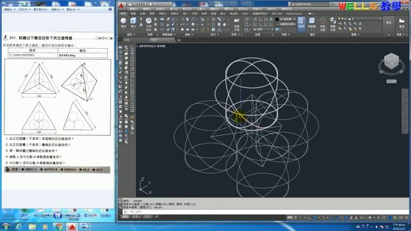
Task: Click Open in the quick access toolbar
Action: click(134, 4)
